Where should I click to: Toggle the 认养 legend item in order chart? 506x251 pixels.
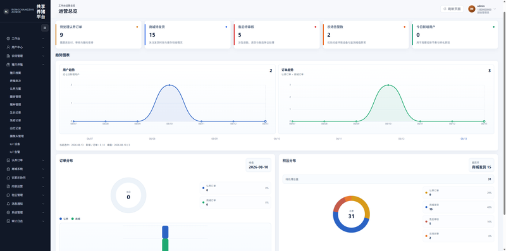click(64, 219)
